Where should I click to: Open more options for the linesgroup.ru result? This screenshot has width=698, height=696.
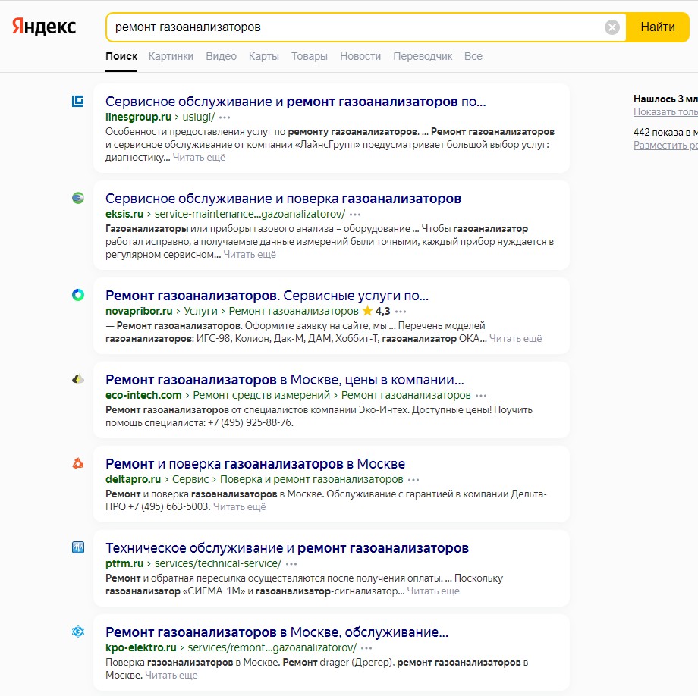[x=225, y=118]
